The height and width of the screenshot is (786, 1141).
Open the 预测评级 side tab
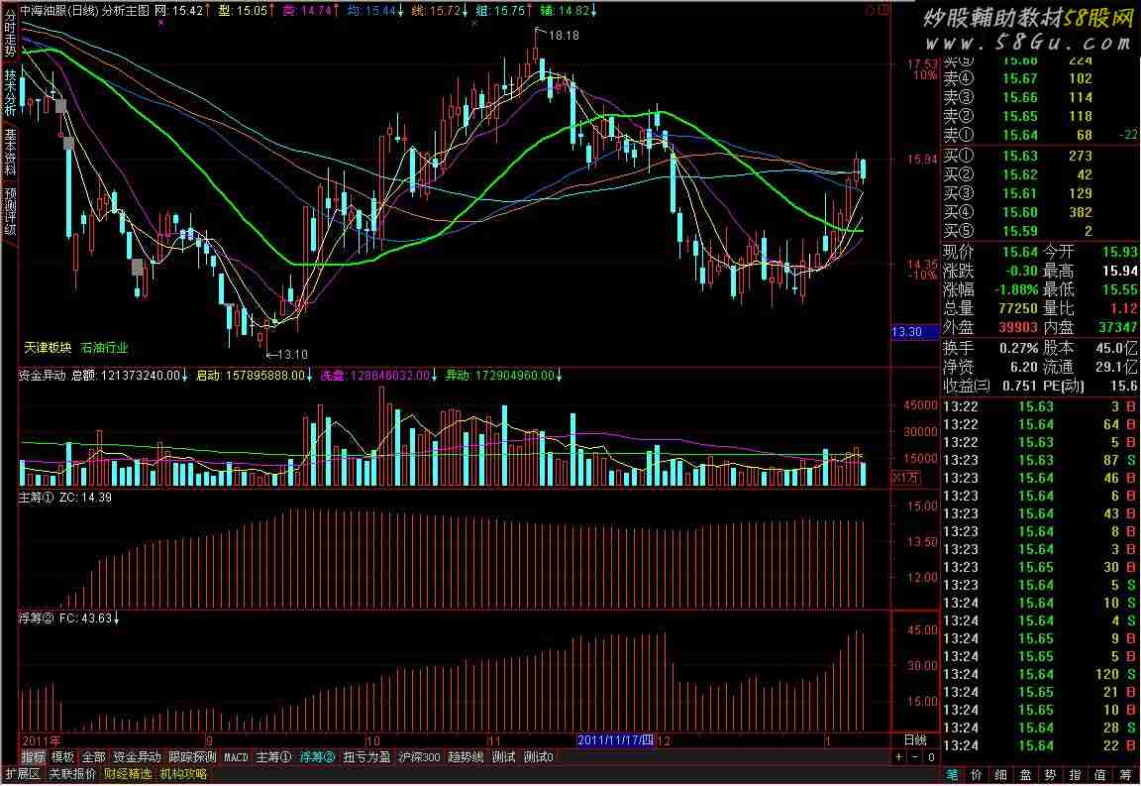[10, 211]
